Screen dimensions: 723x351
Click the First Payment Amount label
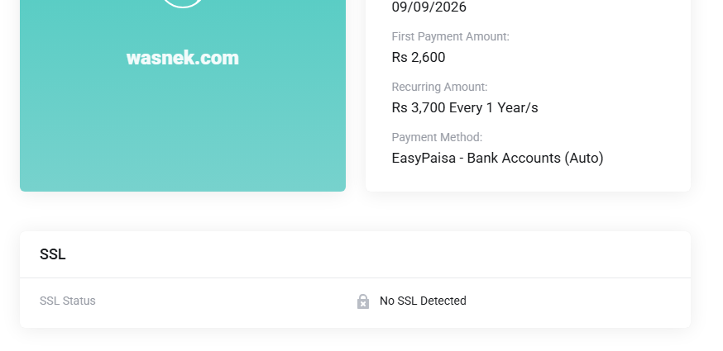pyautogui.click(x=450, y=36)
